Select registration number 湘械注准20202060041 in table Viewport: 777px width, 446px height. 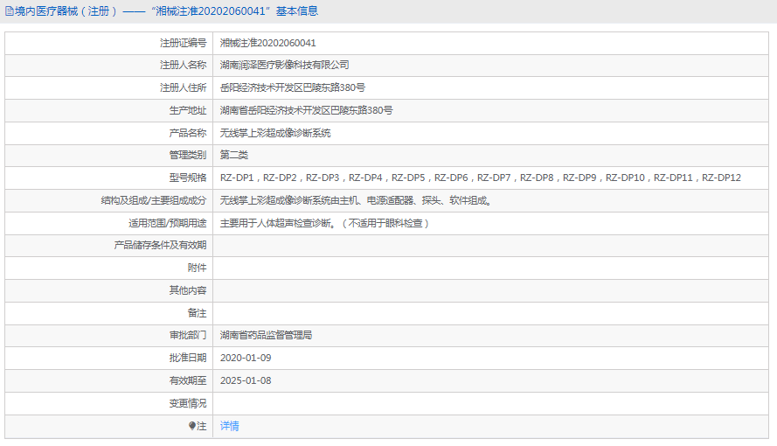pos(268,43)
